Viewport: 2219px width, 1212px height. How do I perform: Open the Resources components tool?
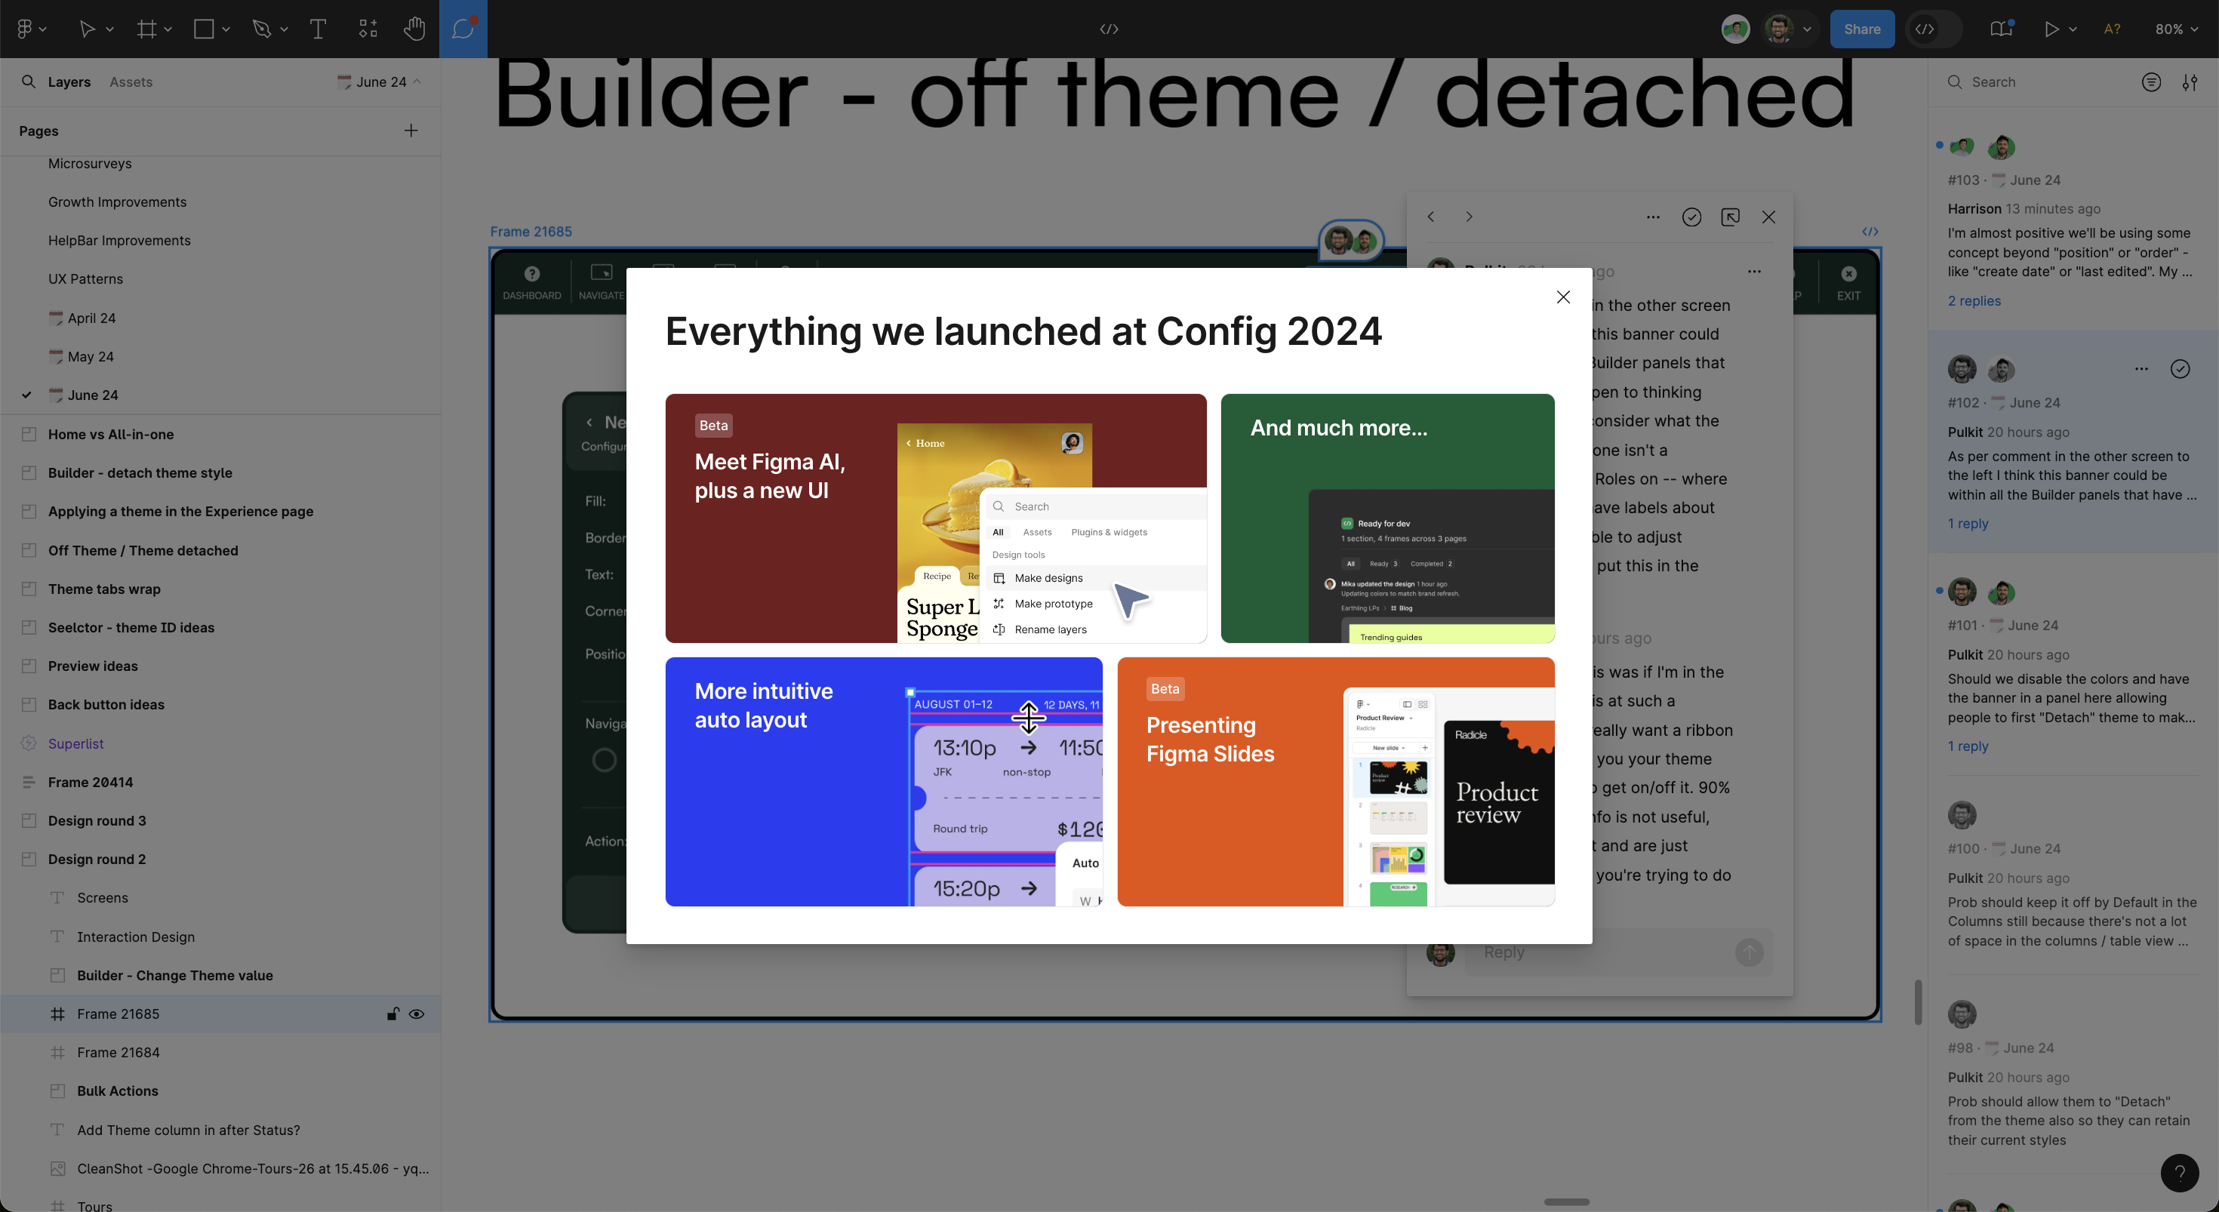click(368, 29)
